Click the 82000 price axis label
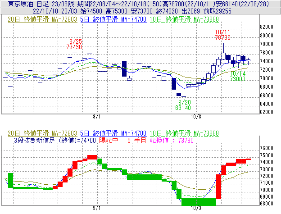 tap(267, 27)
